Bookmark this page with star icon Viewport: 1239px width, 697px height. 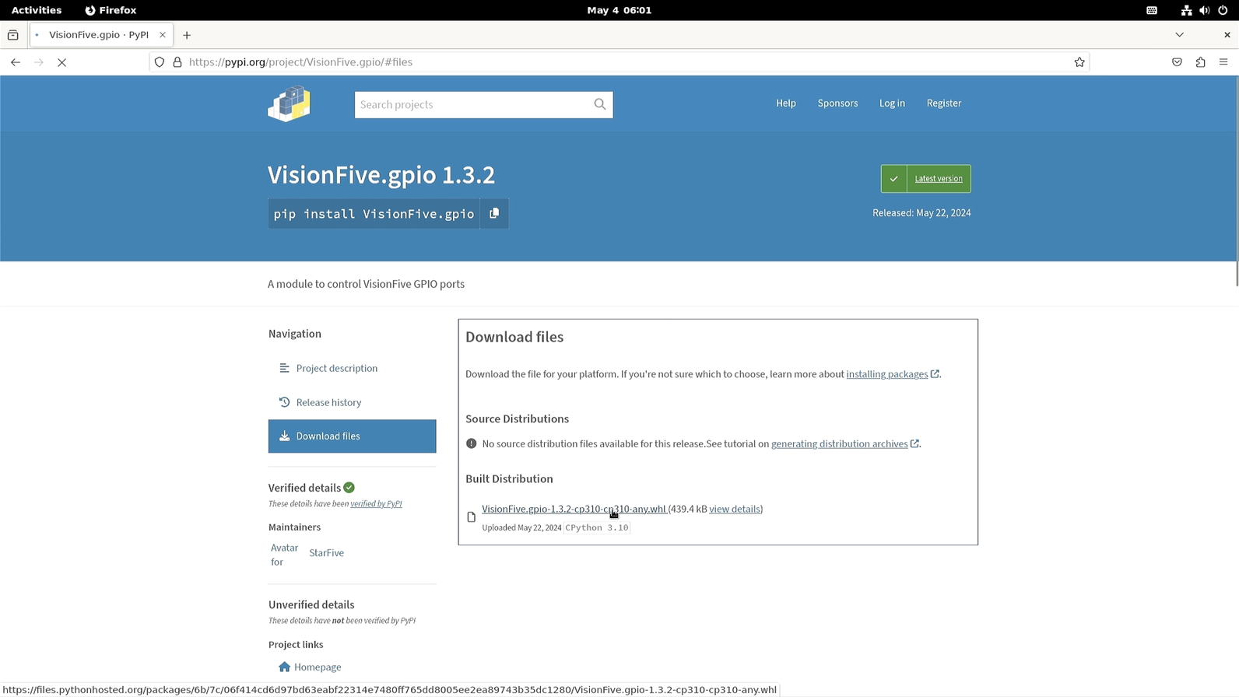(x=1079, y=62)
